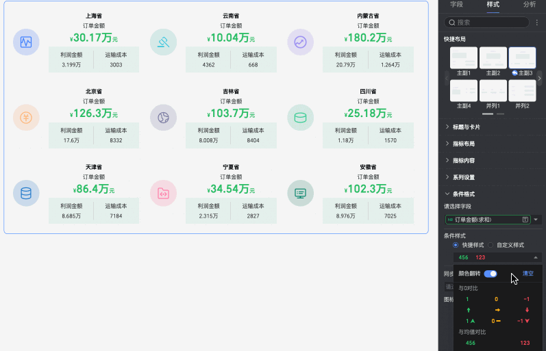This screenshot has height=351, width=546.
Task: Select the 自定义样式 radio button
Action: pyautogui.click(x=491, y=245)
